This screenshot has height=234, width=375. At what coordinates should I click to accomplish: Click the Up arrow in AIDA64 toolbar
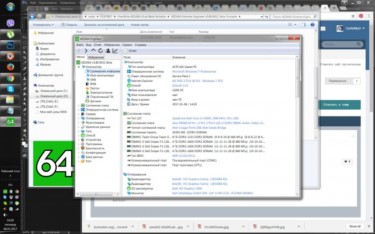(x=93, y=51)
